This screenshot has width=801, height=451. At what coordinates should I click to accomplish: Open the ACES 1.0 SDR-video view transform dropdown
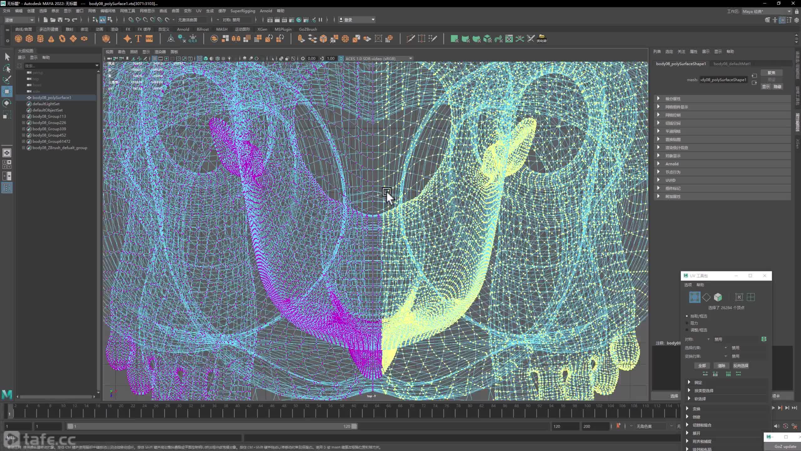pos(379,59)
